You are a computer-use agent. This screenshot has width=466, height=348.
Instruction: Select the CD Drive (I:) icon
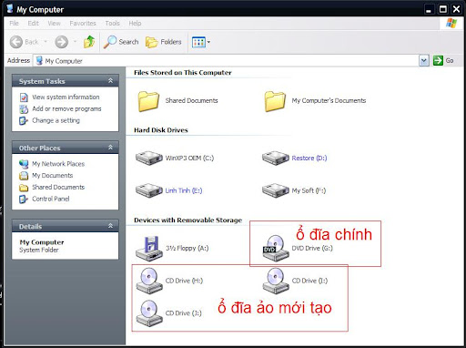[276, 281]
